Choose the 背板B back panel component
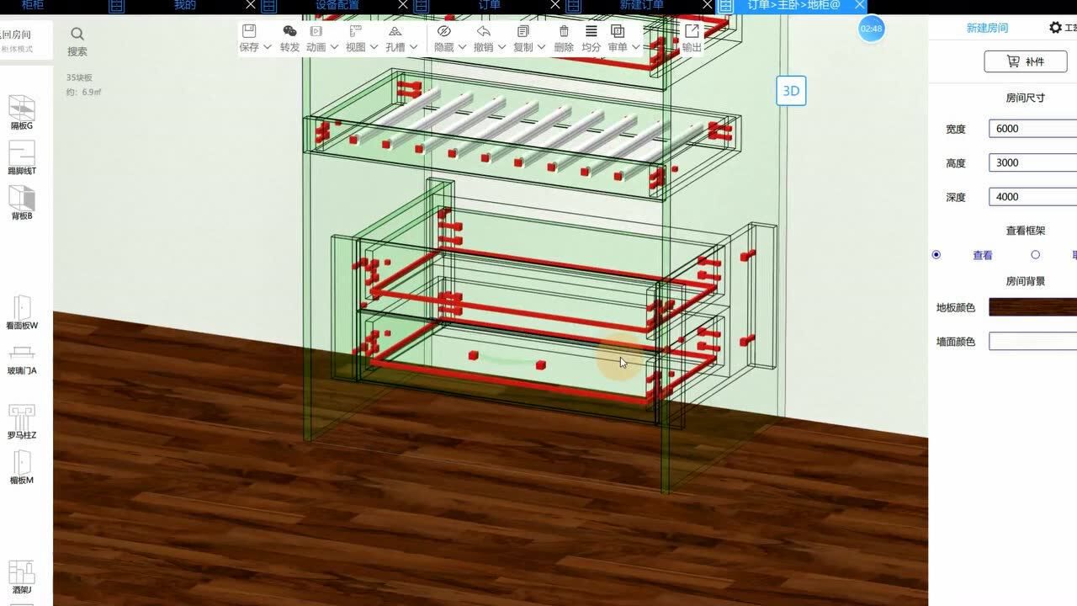Viewport: 1077px width, 606px height. click(22, 203)
